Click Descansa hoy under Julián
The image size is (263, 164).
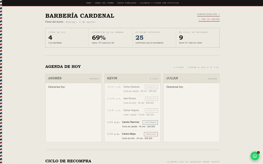175,87
